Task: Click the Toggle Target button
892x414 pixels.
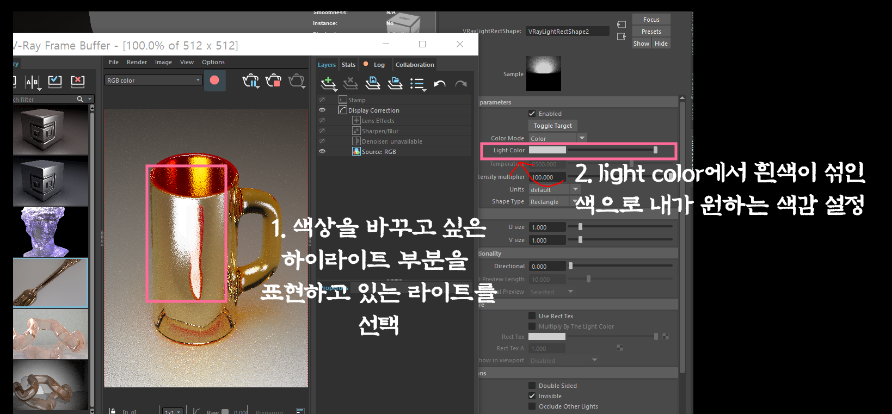Action: coord(552,126)
